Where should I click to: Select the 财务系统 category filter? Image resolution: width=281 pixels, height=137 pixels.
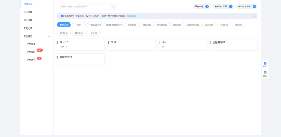pos(147,25)
